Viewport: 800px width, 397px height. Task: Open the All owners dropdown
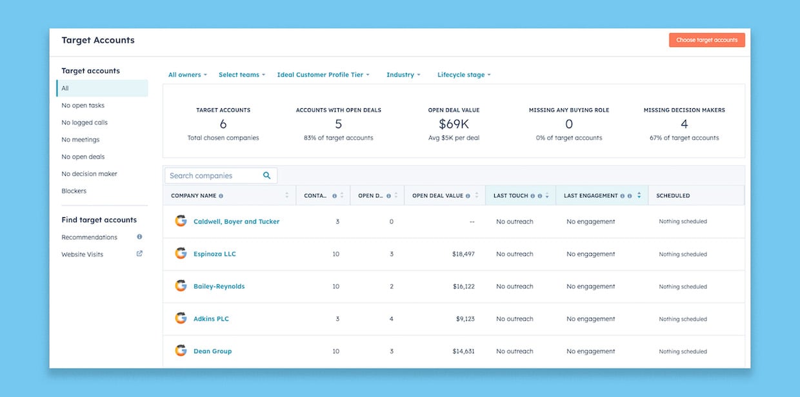click(x=186, y=74)
